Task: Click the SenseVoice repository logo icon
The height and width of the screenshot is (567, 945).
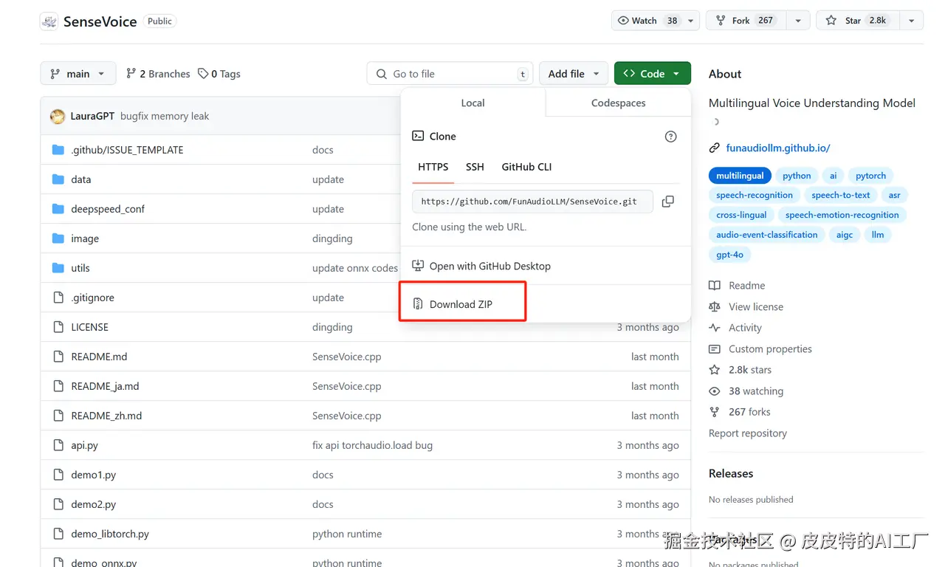Action: point(49,21)
